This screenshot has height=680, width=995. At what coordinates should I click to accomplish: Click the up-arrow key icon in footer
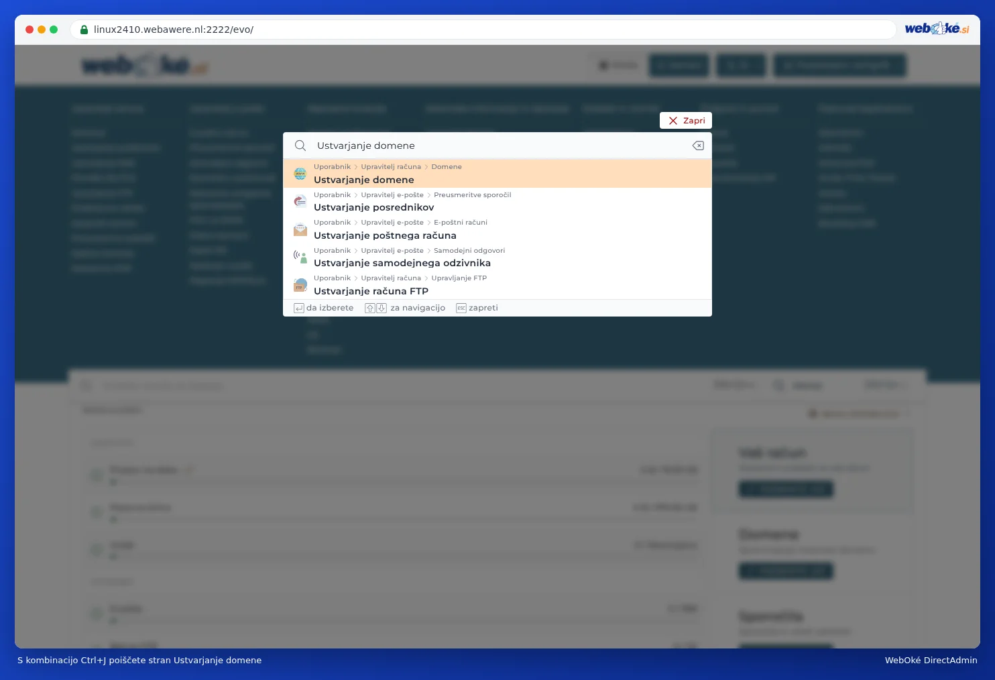(370, 308)
